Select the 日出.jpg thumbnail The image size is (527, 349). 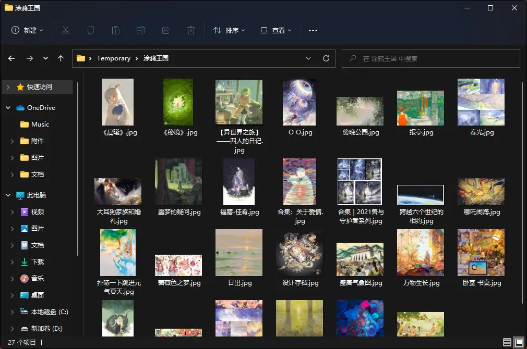pos(239,253)
